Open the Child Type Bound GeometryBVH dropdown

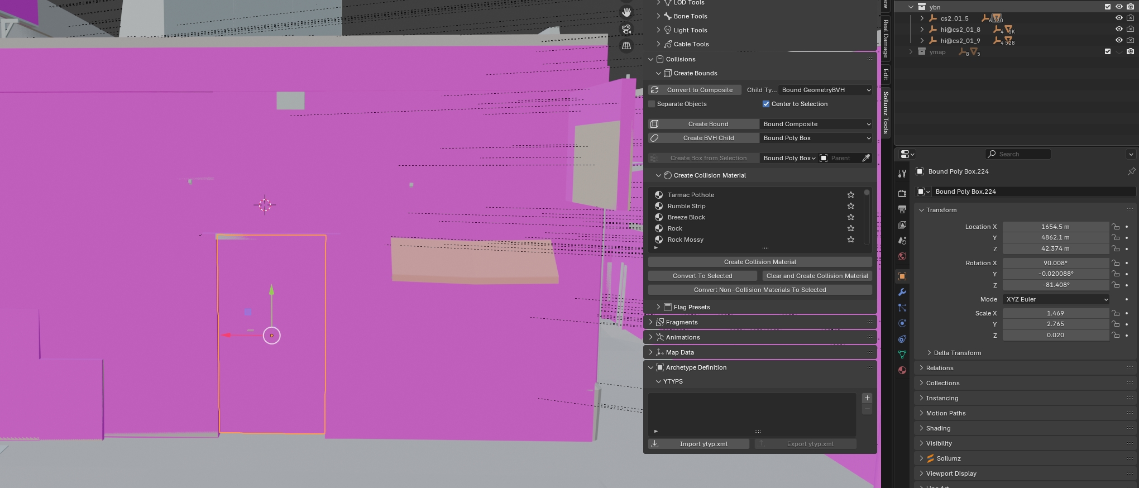click(825, 90)
